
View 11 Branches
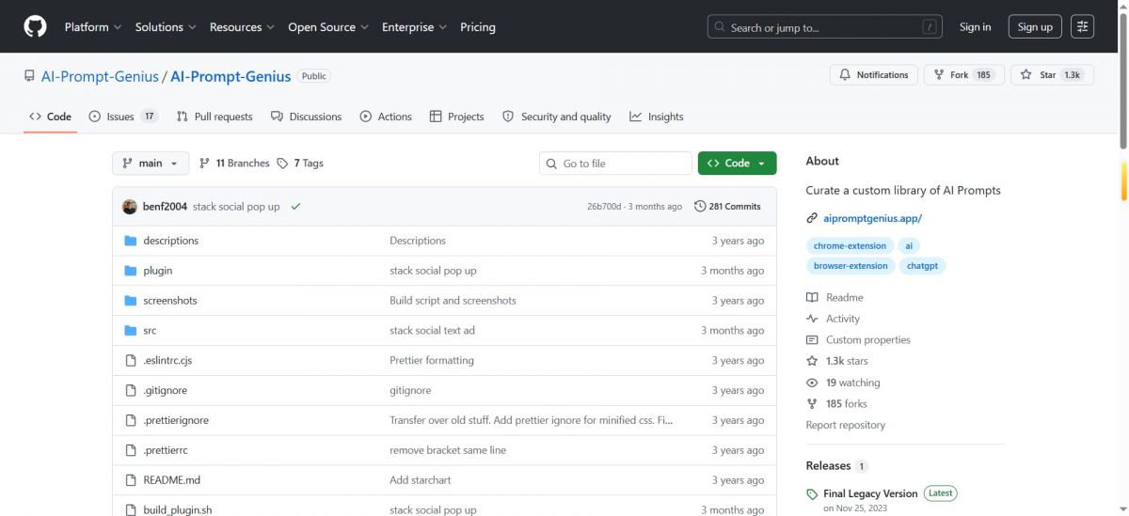click(x=234, y=164)
